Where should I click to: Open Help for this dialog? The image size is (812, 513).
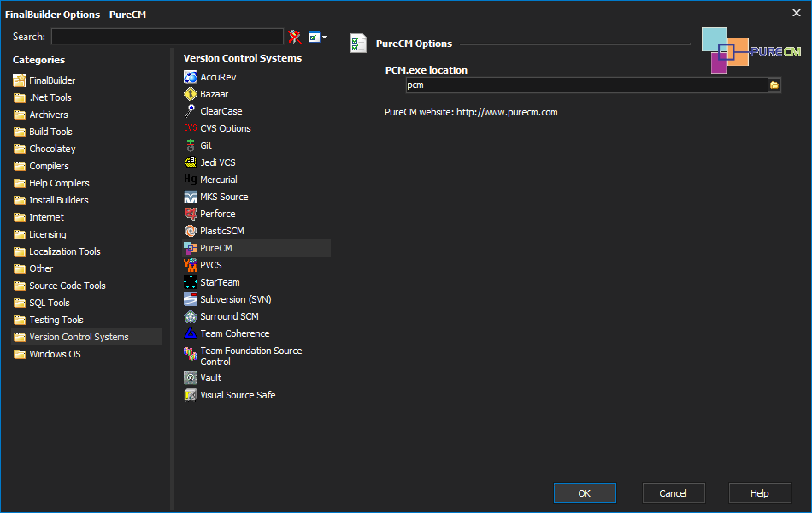(x=760, y=493)
